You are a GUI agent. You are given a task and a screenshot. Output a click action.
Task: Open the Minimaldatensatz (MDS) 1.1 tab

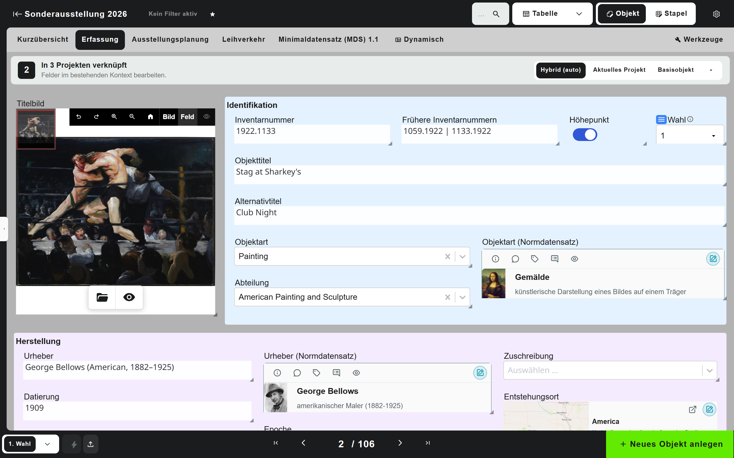[x=329, y=40]
